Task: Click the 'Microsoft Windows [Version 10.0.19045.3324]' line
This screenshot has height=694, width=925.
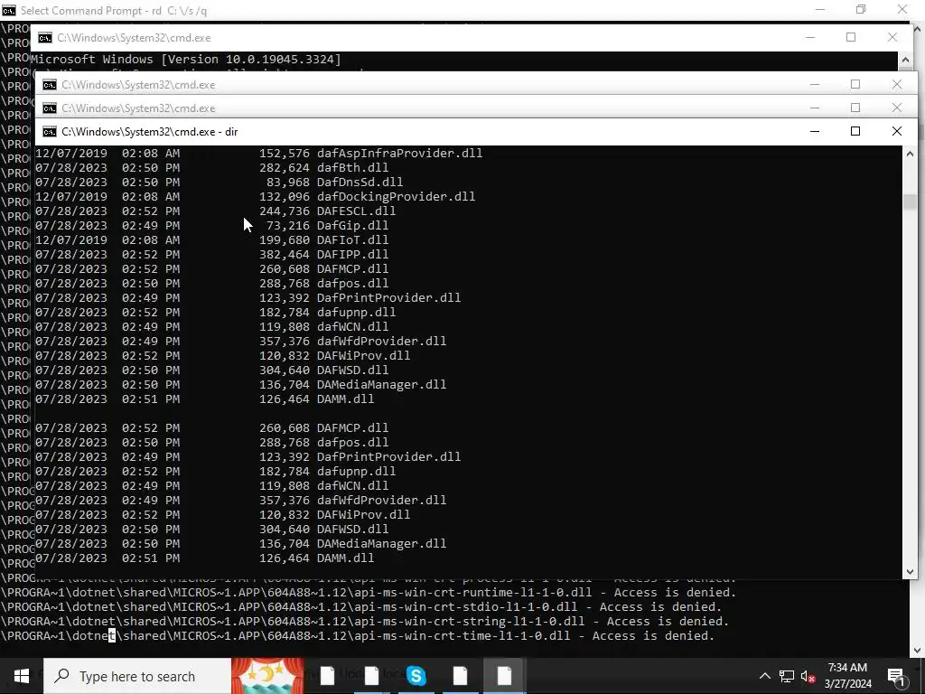Action: tap(186, 59)
